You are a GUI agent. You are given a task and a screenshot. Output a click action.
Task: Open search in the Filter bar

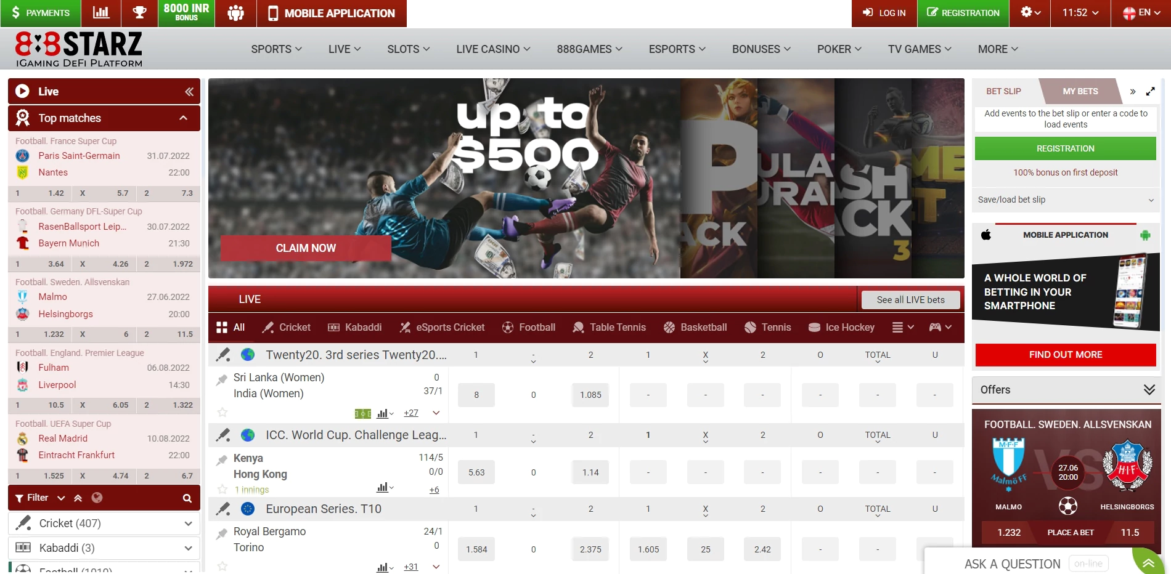(187, 498)
